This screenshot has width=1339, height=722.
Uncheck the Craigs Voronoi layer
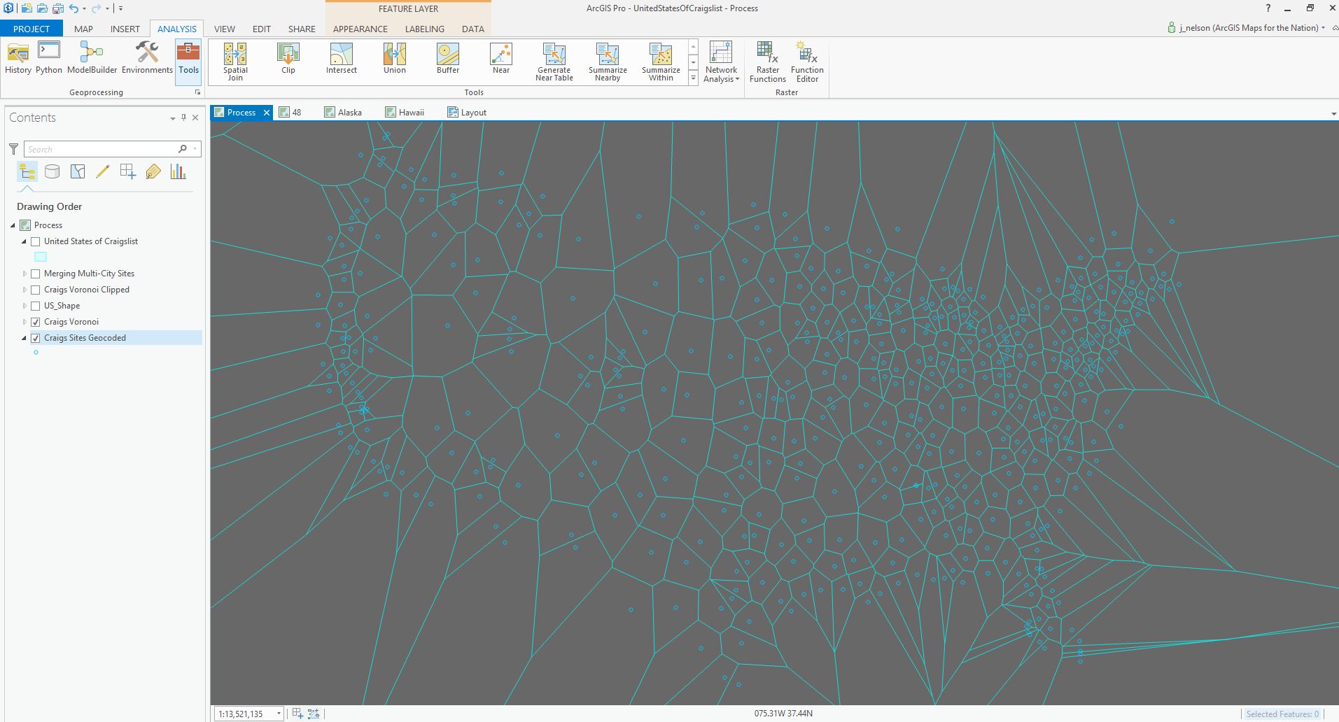click(x=36, y=322)
